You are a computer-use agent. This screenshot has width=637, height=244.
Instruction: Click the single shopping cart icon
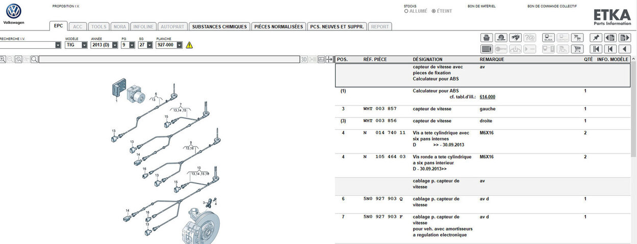point(577,49)
